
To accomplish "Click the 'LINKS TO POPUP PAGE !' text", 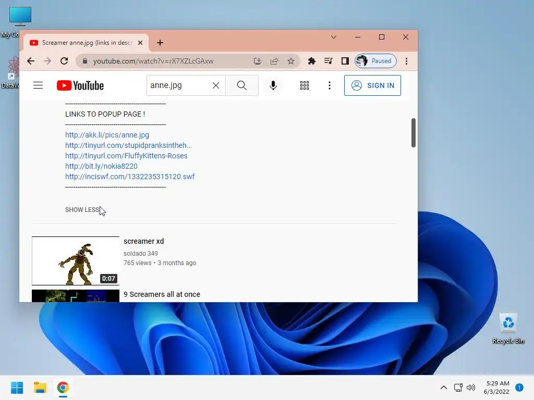I will (105, 114).
